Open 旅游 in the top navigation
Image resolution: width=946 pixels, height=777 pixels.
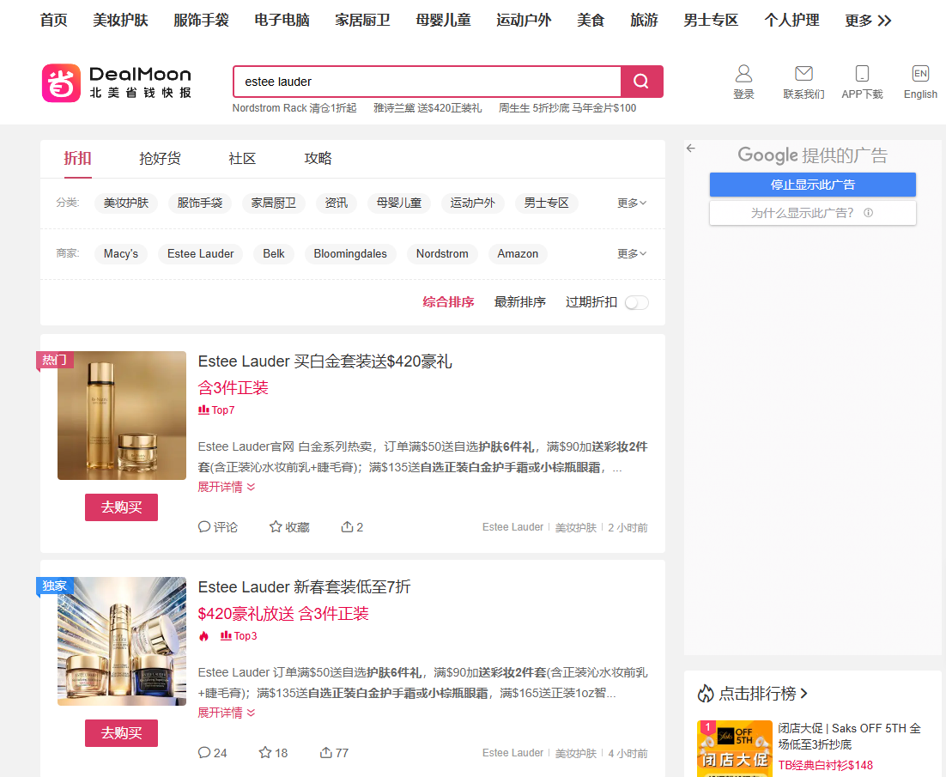644,21
